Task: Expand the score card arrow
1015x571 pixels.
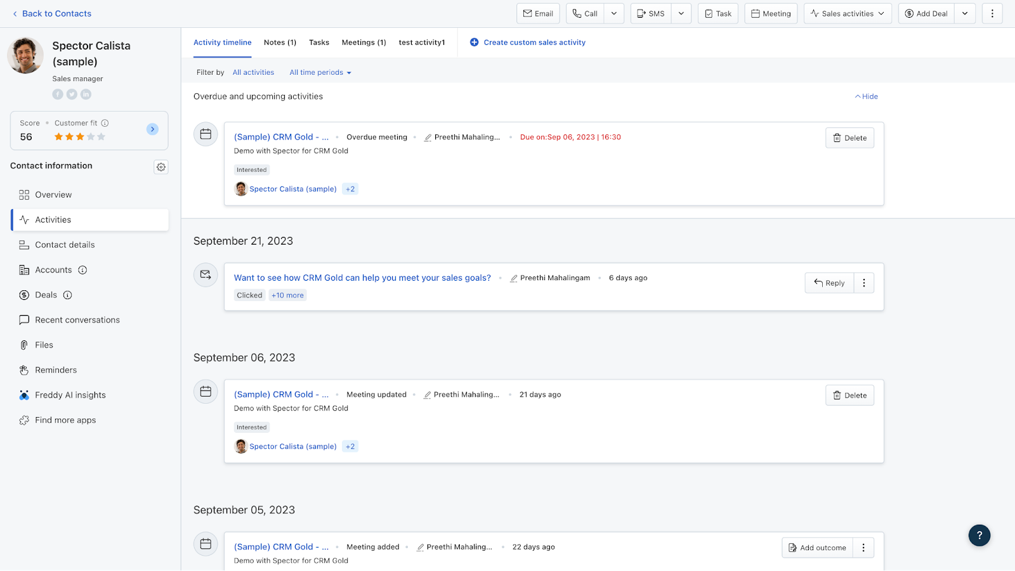Action: [x=152, y=129]
